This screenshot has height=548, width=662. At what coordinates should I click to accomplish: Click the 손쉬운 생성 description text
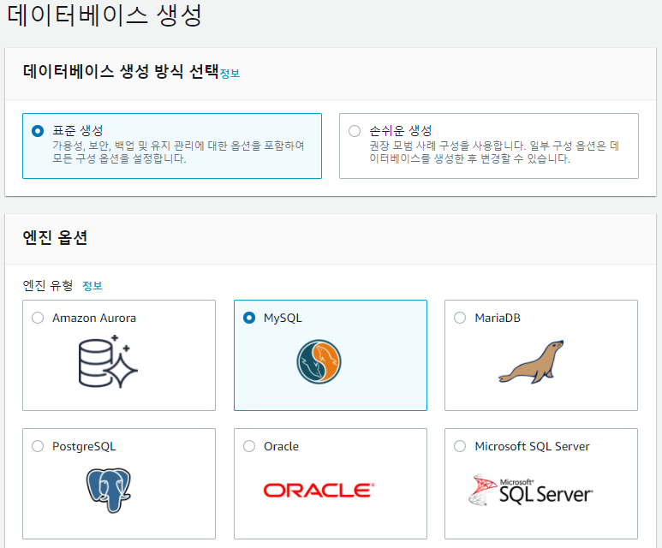click(494, 152)
